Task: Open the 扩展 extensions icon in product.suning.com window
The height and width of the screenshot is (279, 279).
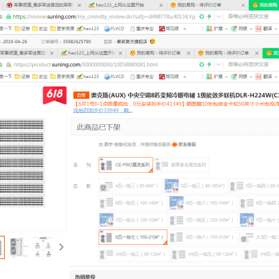Action: tap(209, 77)
